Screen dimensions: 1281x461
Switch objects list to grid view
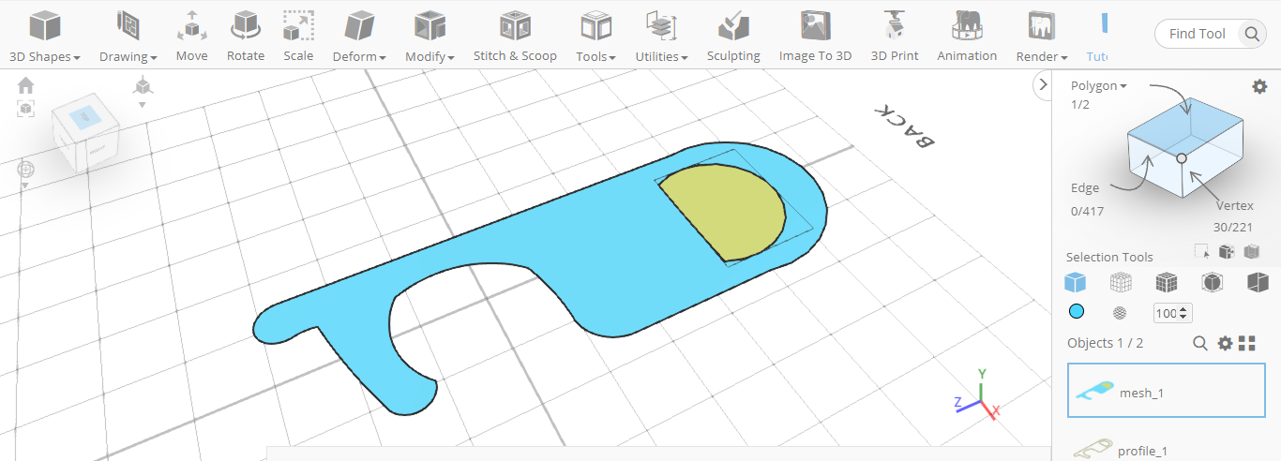1247,343
